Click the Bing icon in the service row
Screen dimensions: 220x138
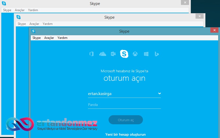coord(157,54)
